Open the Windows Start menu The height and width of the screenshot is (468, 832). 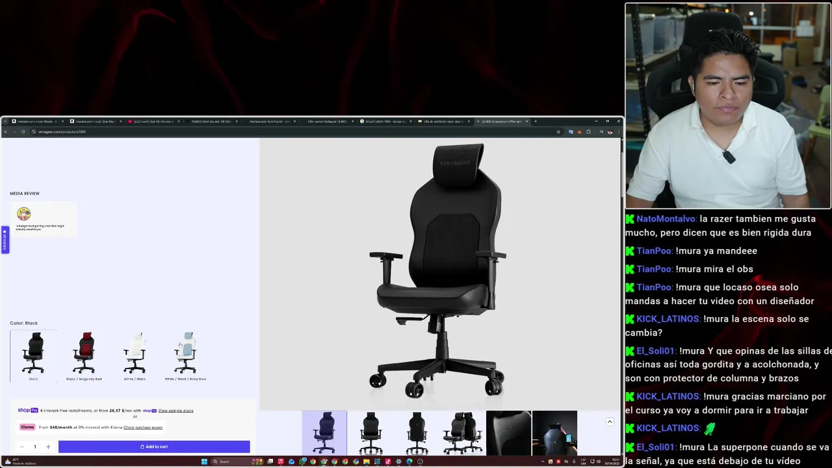(204, 461)
